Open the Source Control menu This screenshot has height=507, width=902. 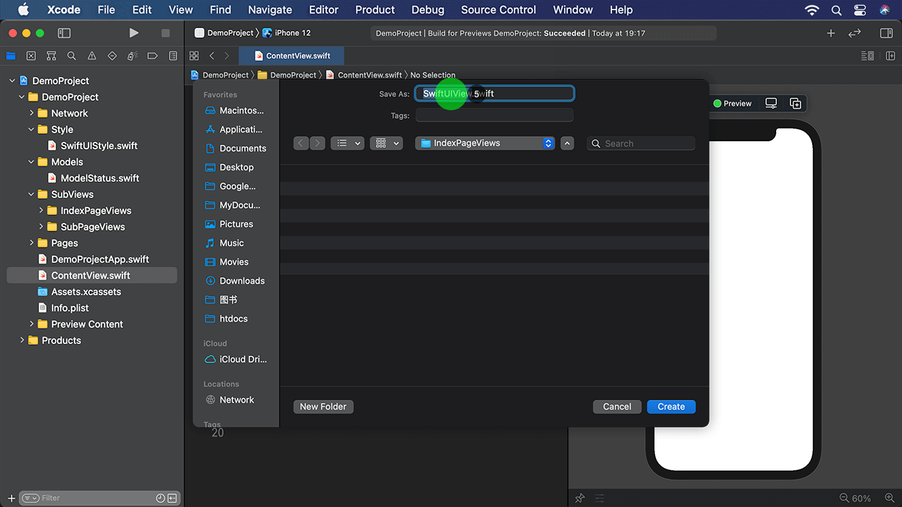[x=498, y=10]
